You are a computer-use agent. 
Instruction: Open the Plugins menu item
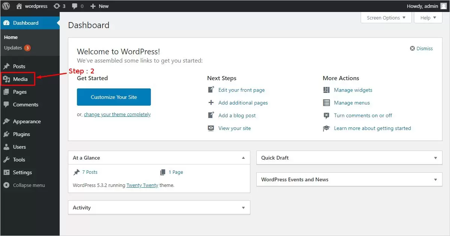pyautogui.click(x=21, y=134)
